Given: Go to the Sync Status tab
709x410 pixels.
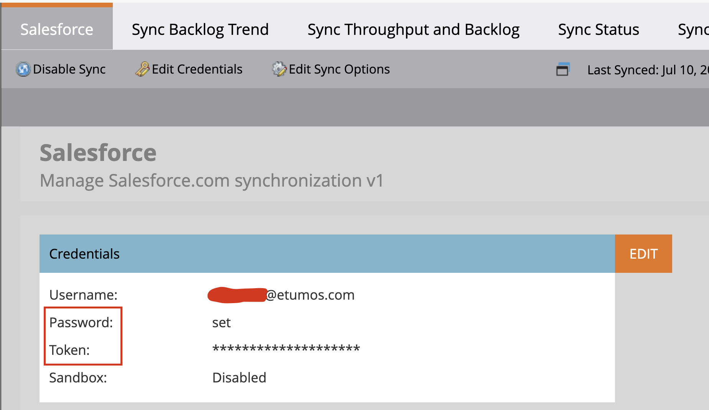Looking at the screenshot, I should [x=599, y=30].
